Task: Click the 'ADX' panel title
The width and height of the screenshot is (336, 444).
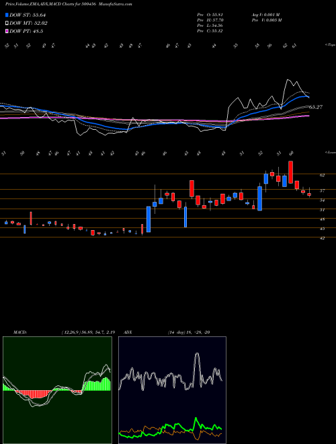Action: point(128,332)
